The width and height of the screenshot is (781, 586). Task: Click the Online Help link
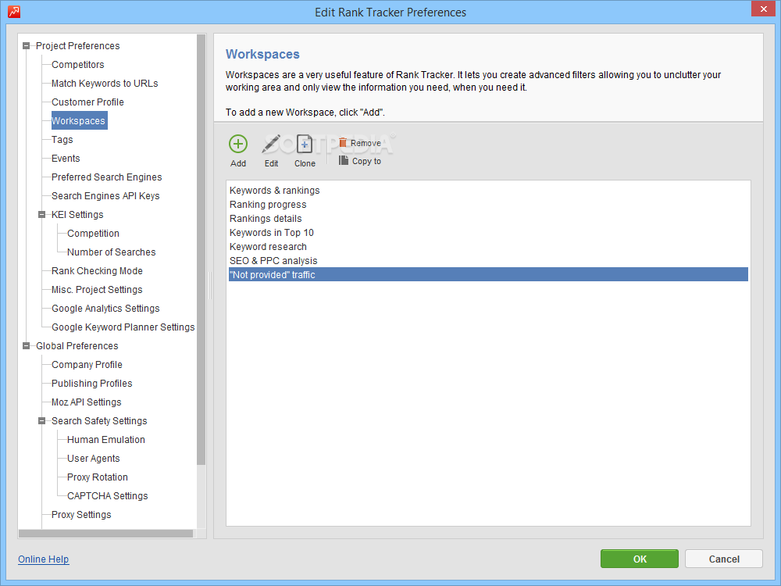43,559
